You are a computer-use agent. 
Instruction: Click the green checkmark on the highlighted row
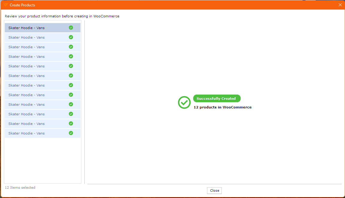(71, 28)
